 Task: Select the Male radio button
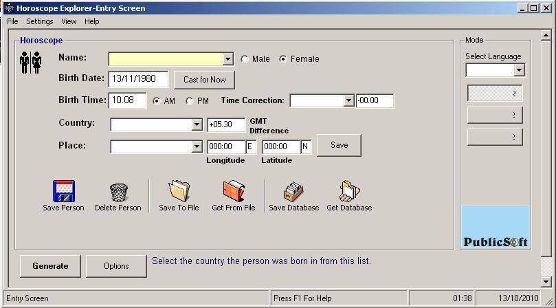click(245, 59)
